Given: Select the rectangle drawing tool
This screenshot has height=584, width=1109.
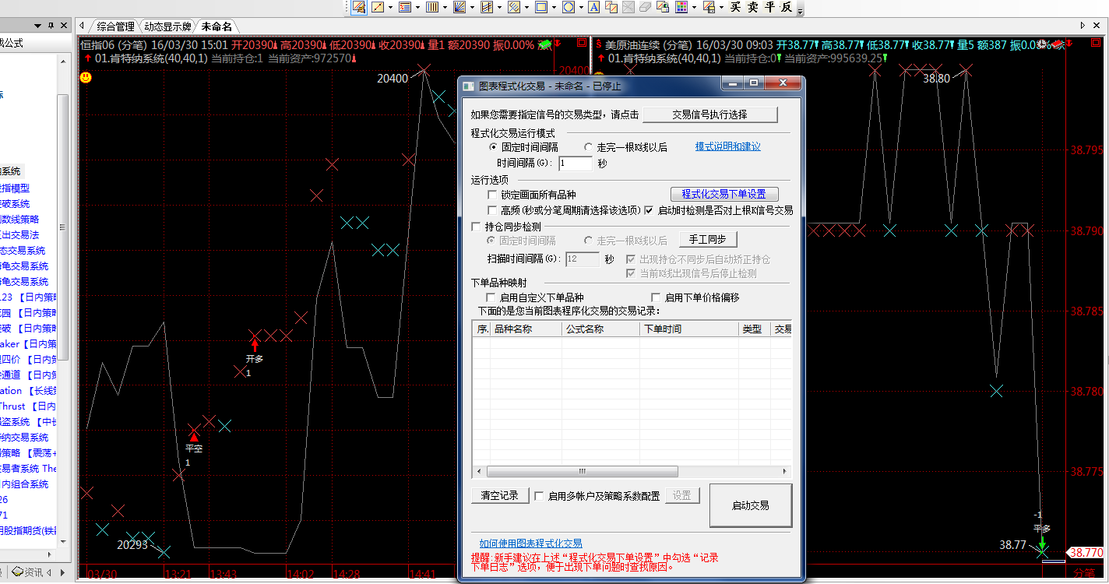Looking at the screenshot, I should pos(540,7).
